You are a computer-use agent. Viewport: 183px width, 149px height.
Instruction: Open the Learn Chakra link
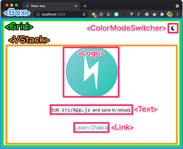tap(91, 128)
